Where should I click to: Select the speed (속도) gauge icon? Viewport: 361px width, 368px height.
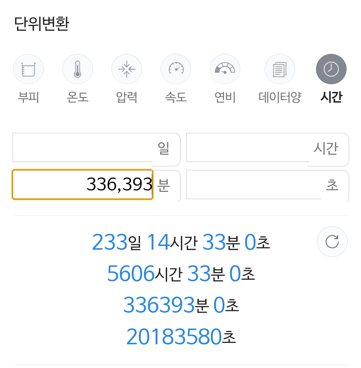(176, 70)
